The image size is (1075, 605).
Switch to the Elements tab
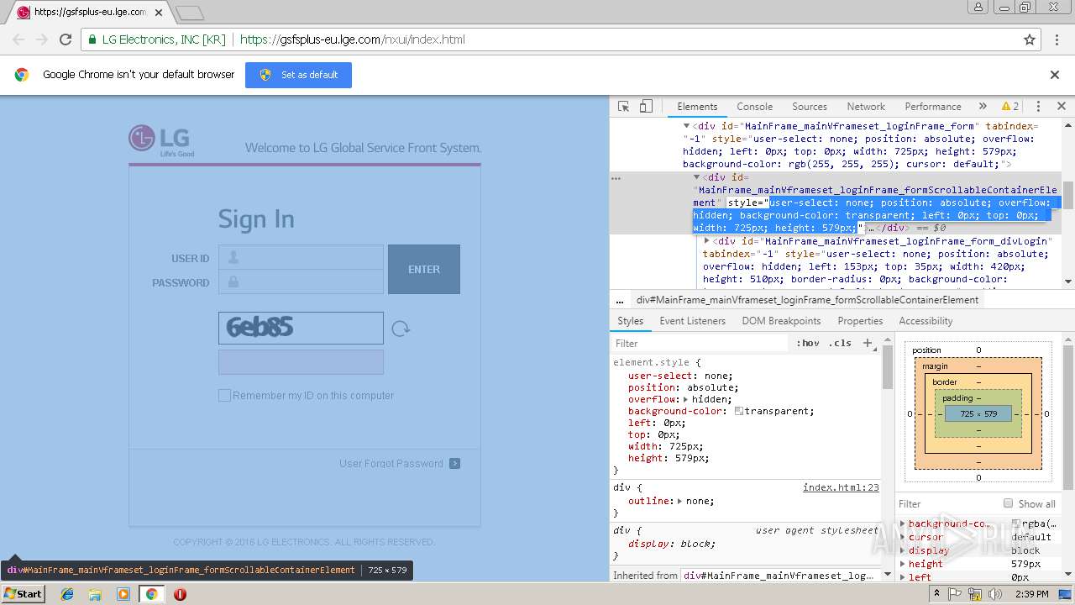[697, 107]
